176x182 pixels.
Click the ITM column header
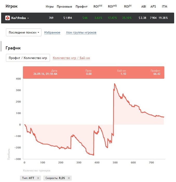click(165, 6)
